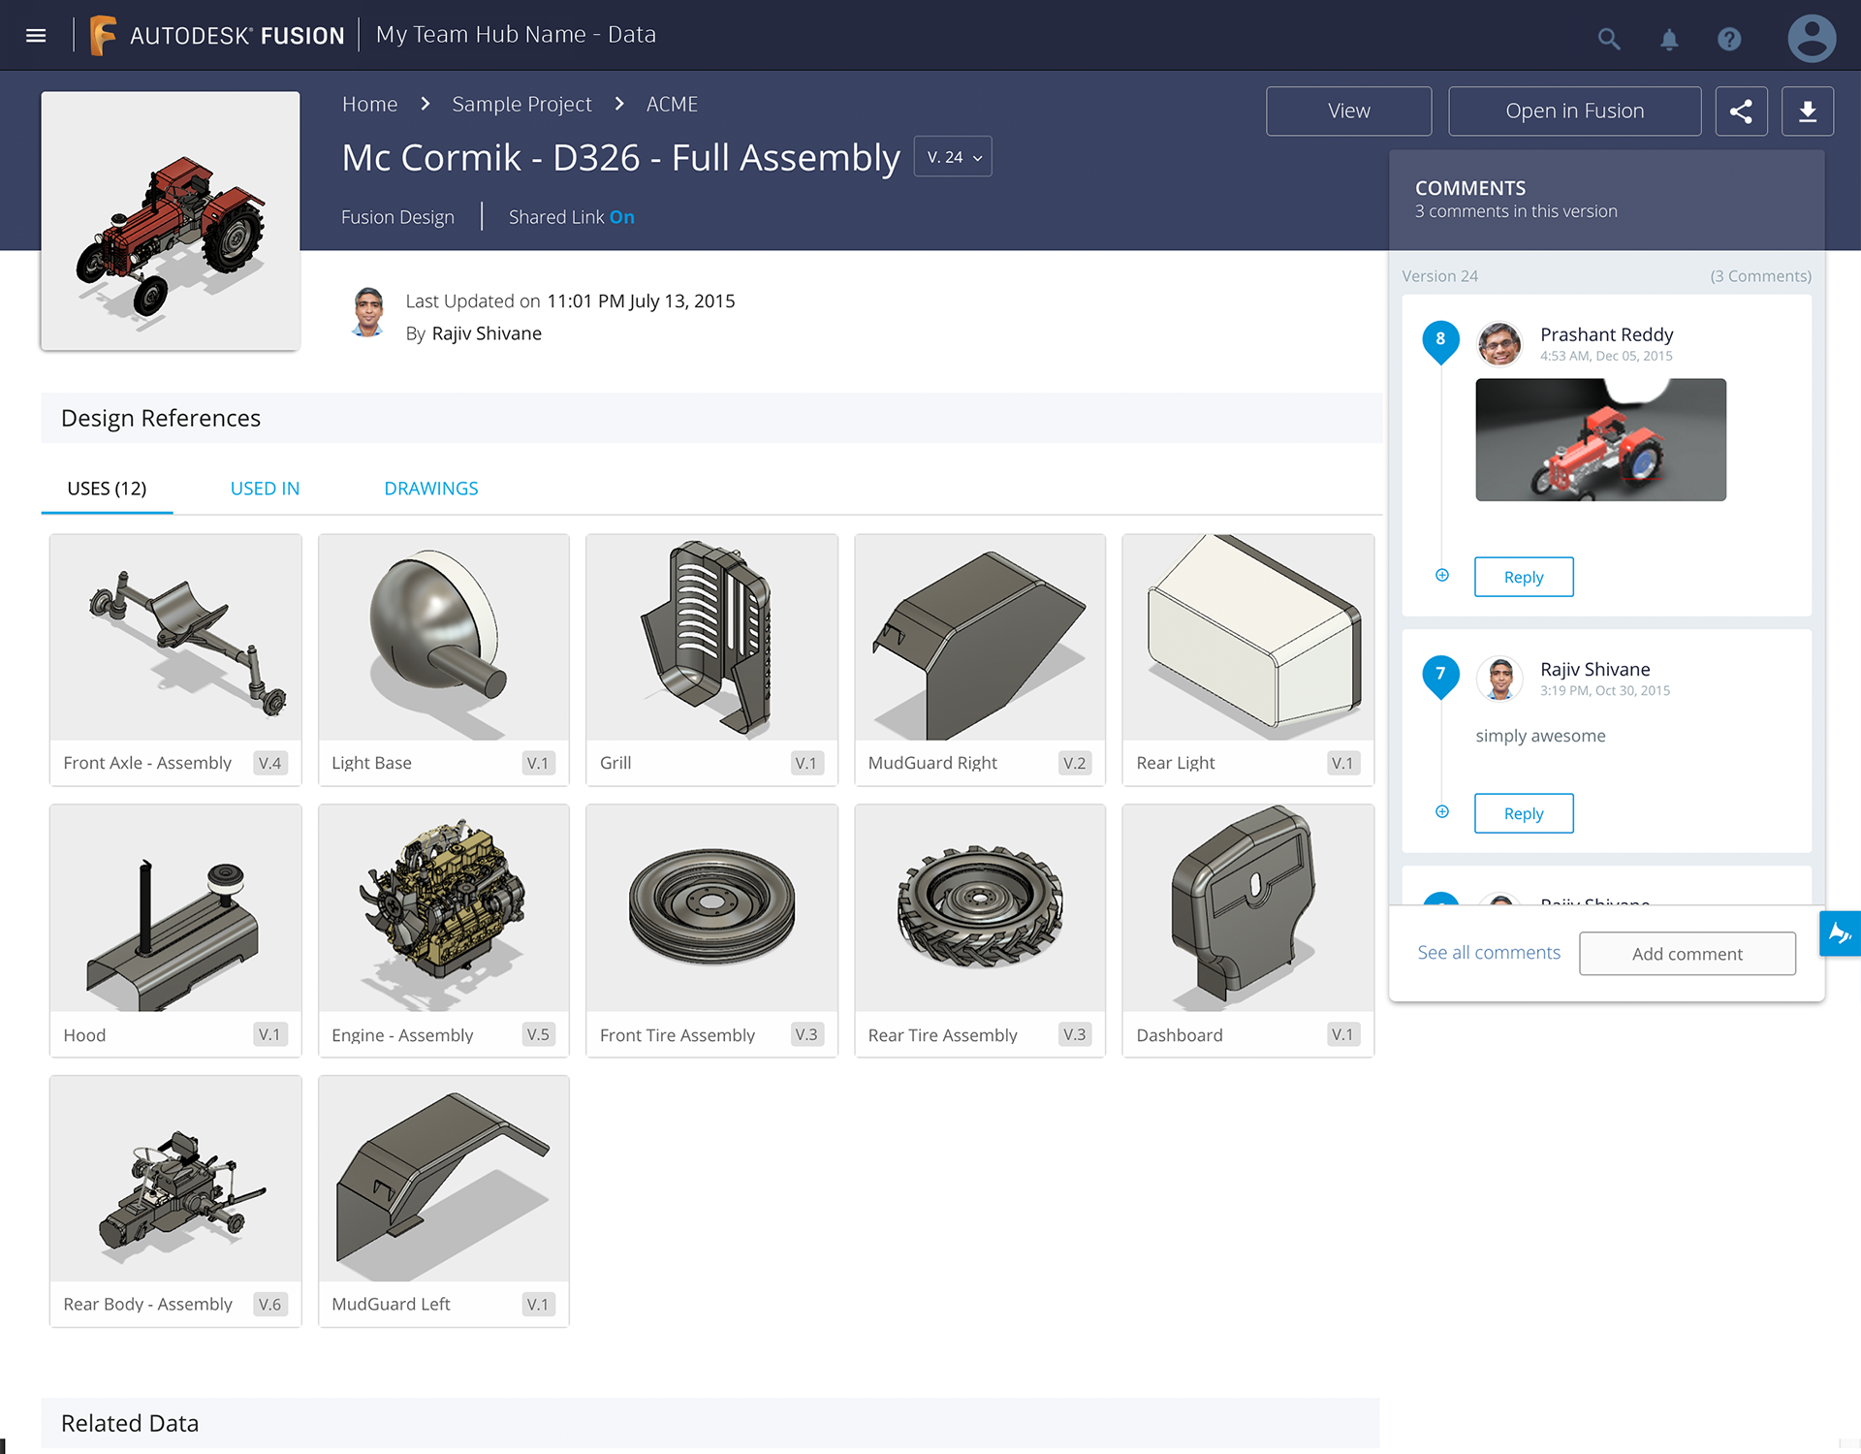
Task: Click the download icon button
Action: pyautogui.click(x=1807, y=111)
